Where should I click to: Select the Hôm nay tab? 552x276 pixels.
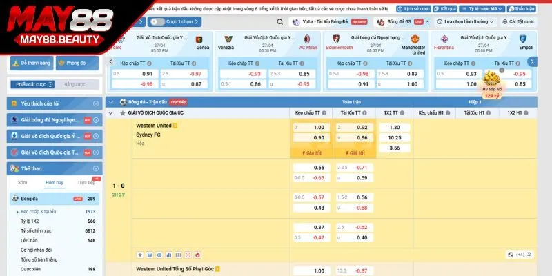55,183
